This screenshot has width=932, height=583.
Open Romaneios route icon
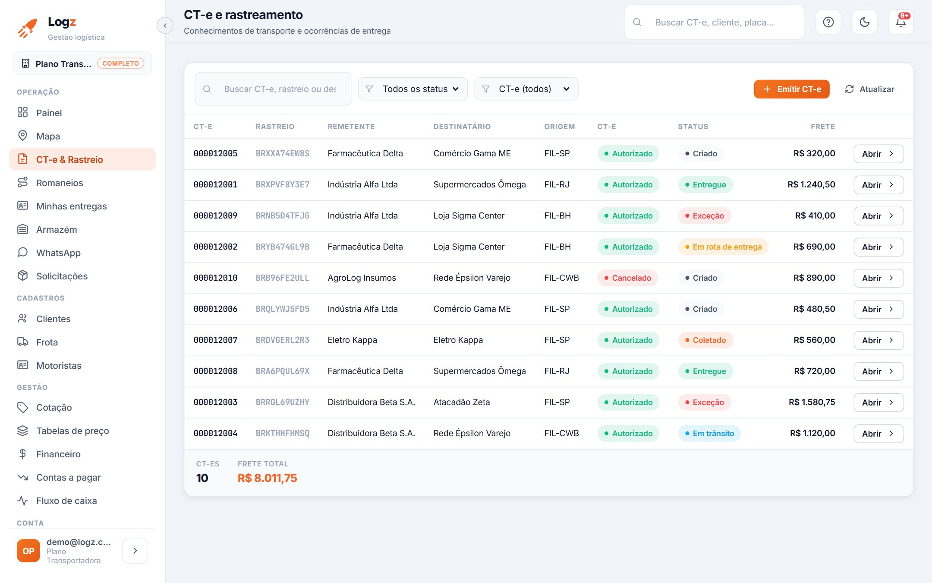point(22,182)
